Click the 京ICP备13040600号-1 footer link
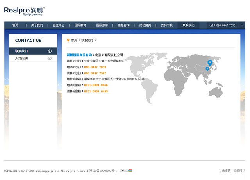Image resolution: width=250 pixels, height=180 pixels. (x=103, y=171)
